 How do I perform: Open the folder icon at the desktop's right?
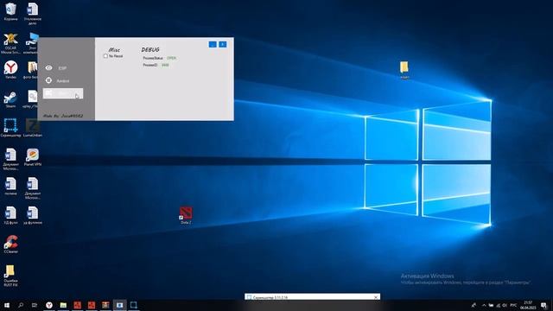[x=404, y=70]
